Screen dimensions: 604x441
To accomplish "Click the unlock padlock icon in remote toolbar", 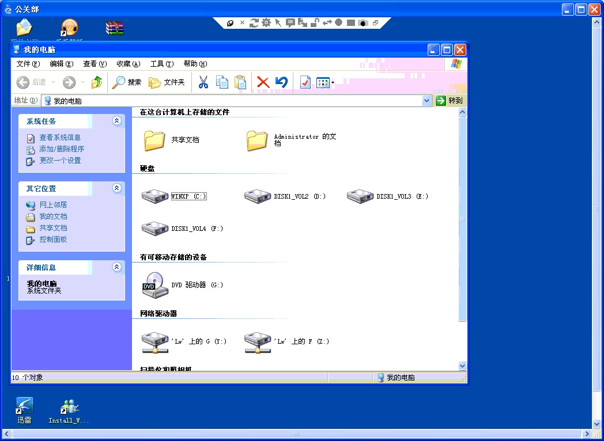I will [x=315, y=22].
